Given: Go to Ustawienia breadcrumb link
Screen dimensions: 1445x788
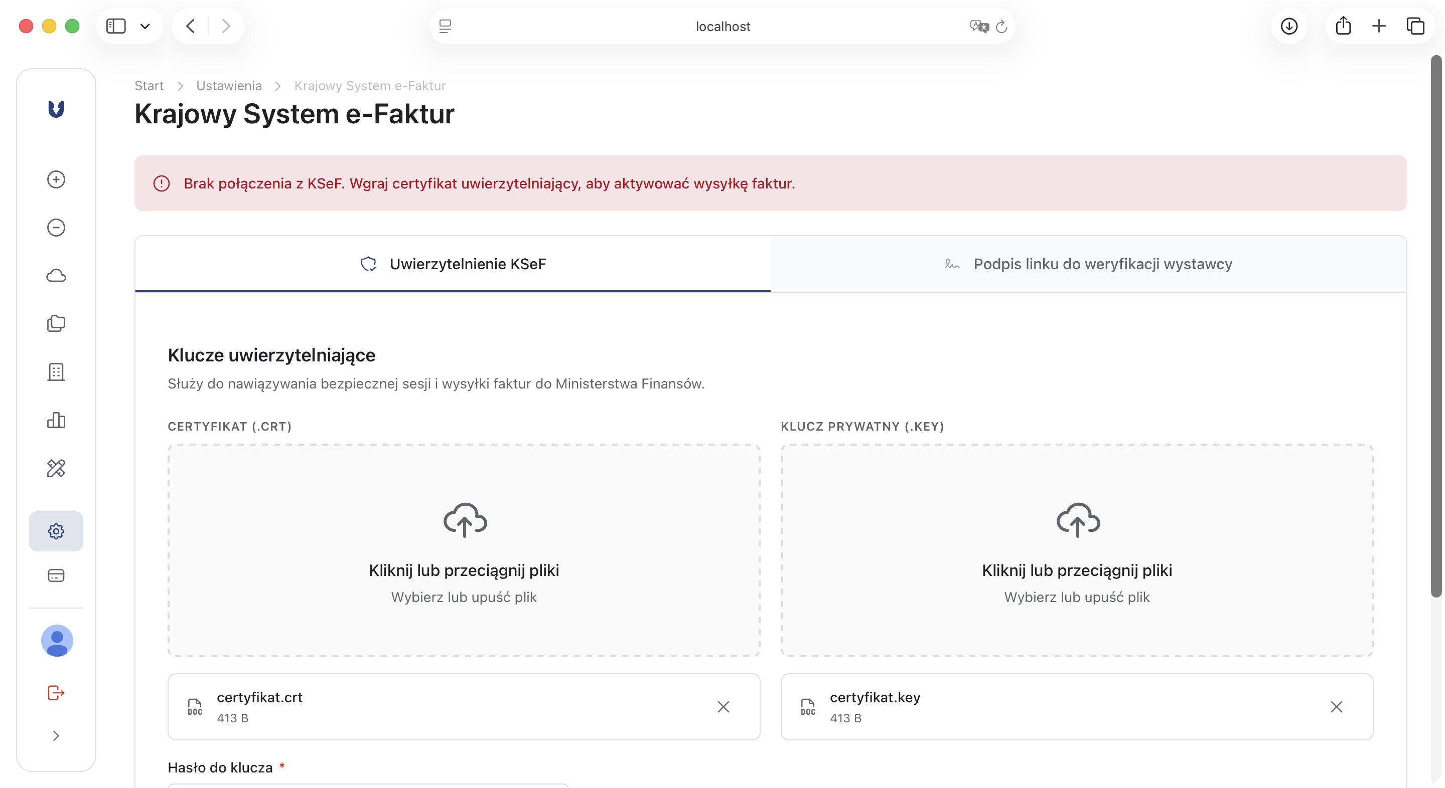Looking at the screenshot, I should click(229, 86).
